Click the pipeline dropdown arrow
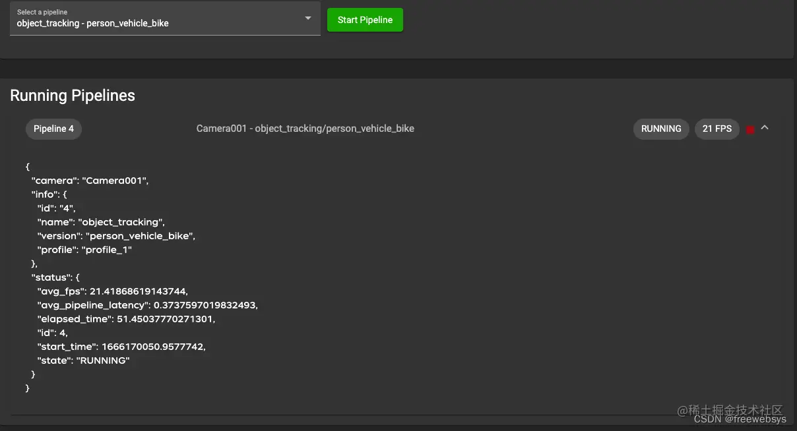Image resolution: width=797 pixels, height=431 pixels. (308, 18)
